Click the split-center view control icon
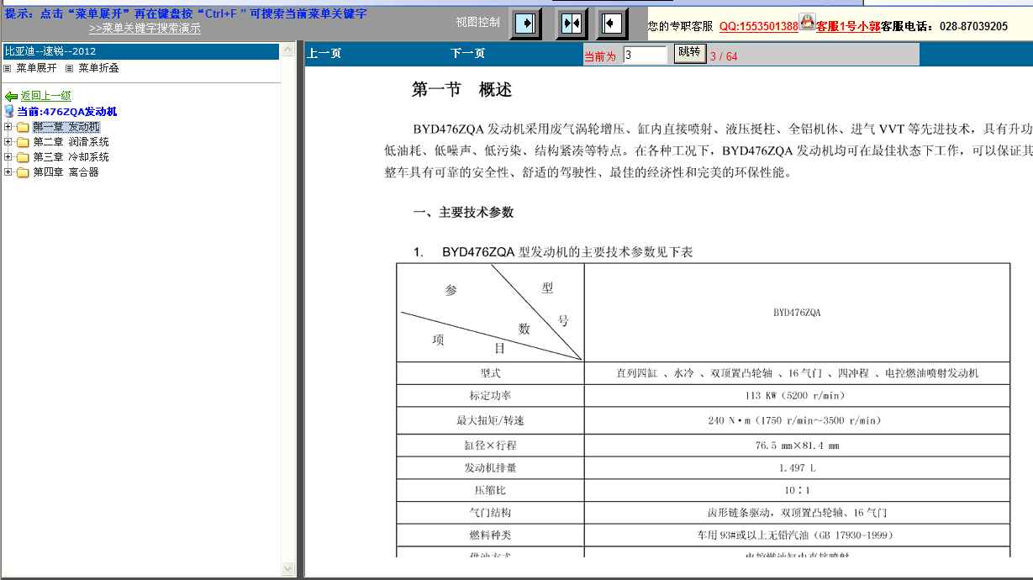Viewport: 1033px width, 580px height. pyautogui.click(x=572, y=24)
